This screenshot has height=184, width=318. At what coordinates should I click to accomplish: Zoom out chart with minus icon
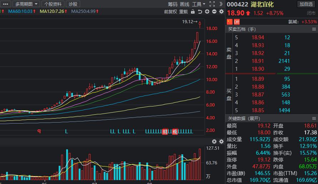click(x=214, y=11)
